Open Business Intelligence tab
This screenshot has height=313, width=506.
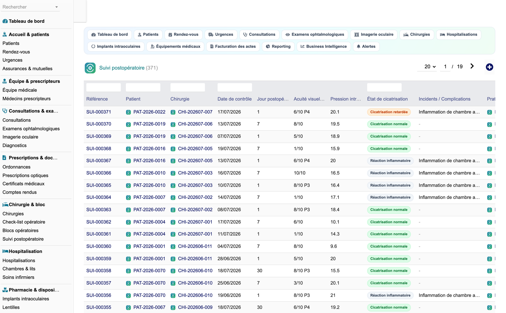tap(324, 47)
